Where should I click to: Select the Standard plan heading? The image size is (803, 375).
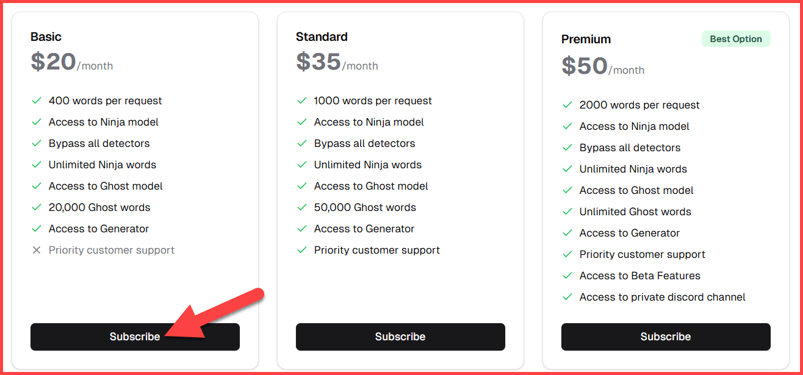322,37
